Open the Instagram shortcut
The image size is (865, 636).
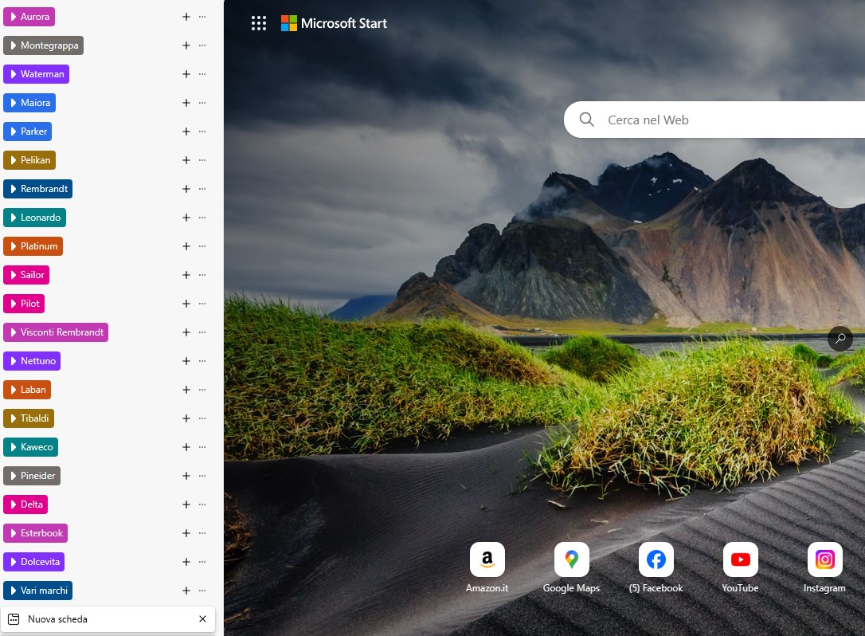point(824,559)
